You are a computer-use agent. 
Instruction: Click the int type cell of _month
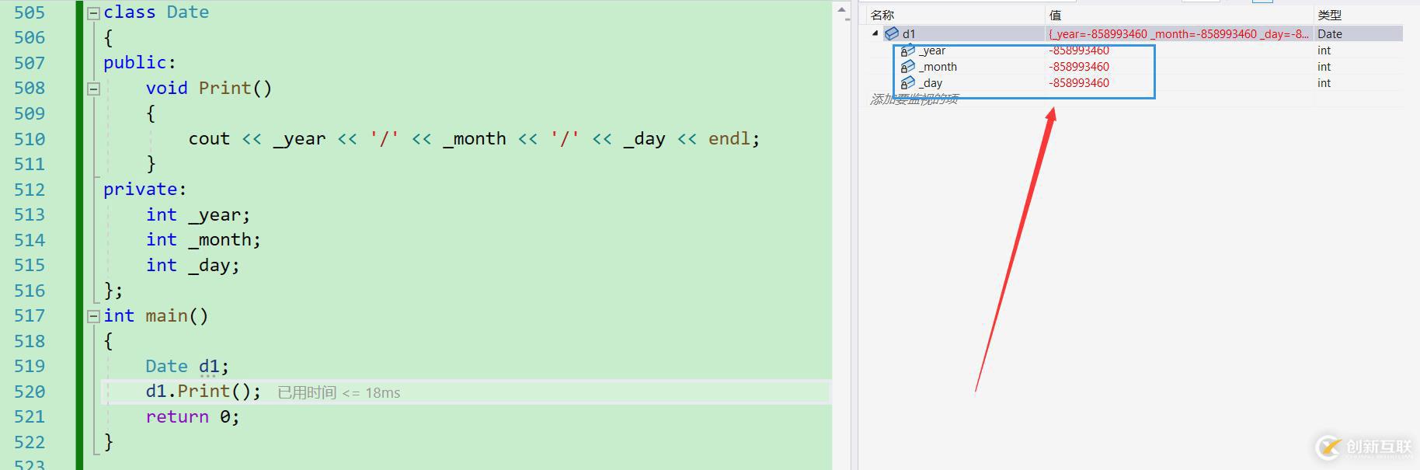1324,67
